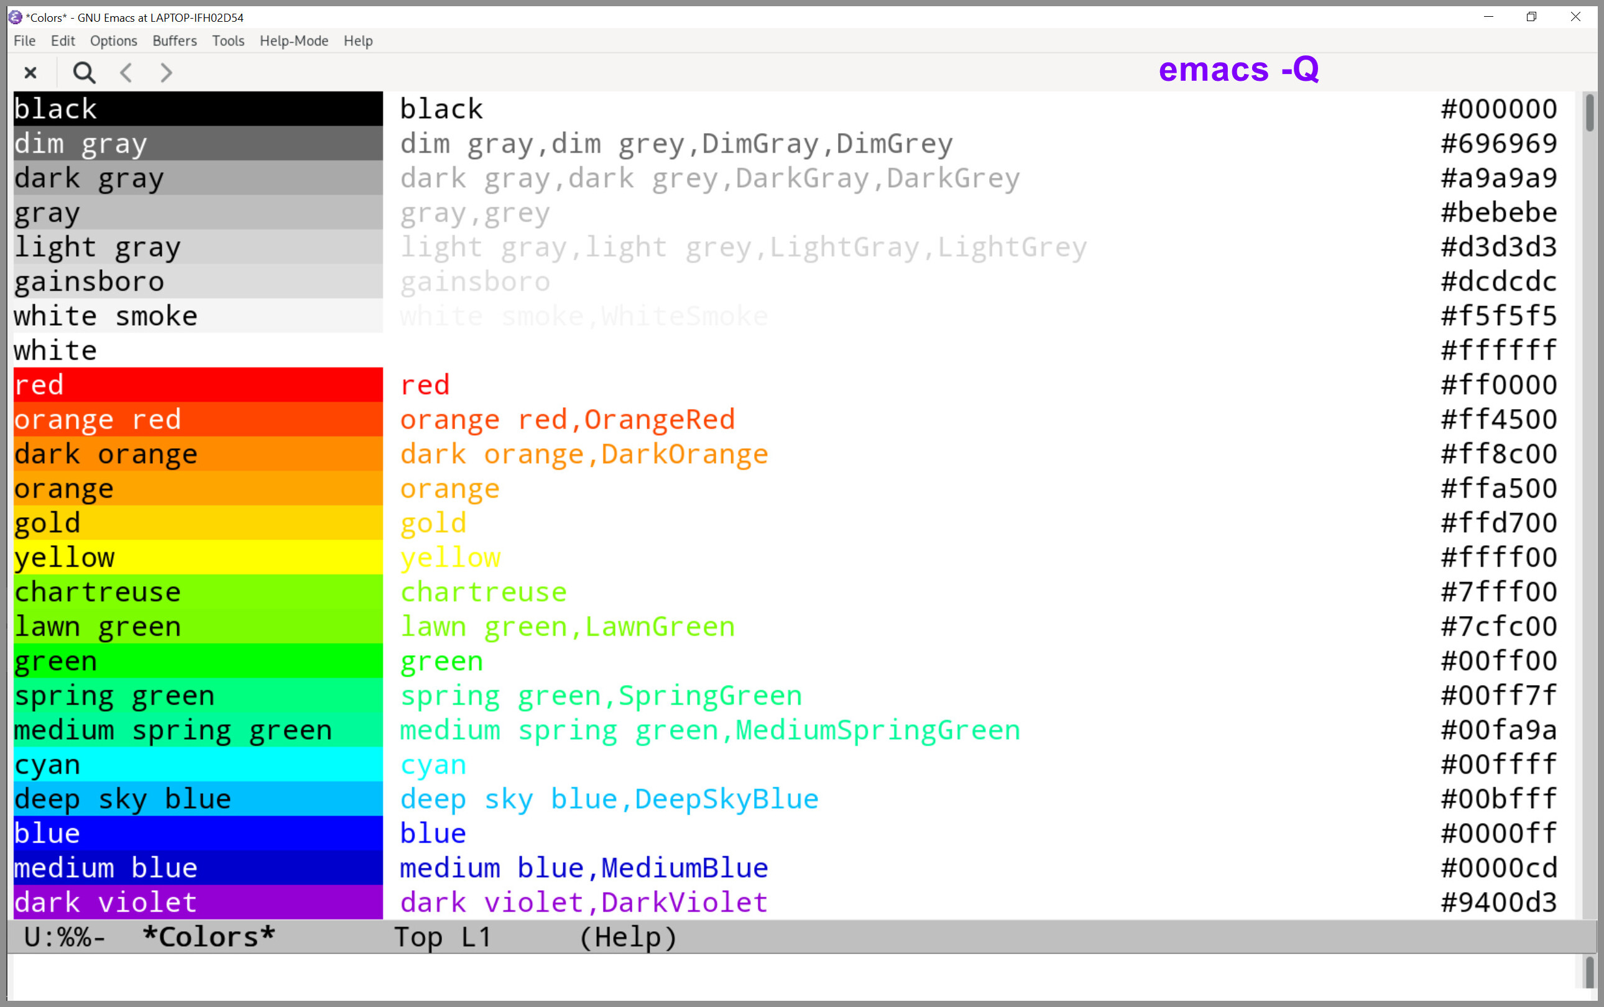This screenshot has height=1007, width=1604.
Task: Click the text 'lawn green,LawnGreen'
Action: pos(568,627)
